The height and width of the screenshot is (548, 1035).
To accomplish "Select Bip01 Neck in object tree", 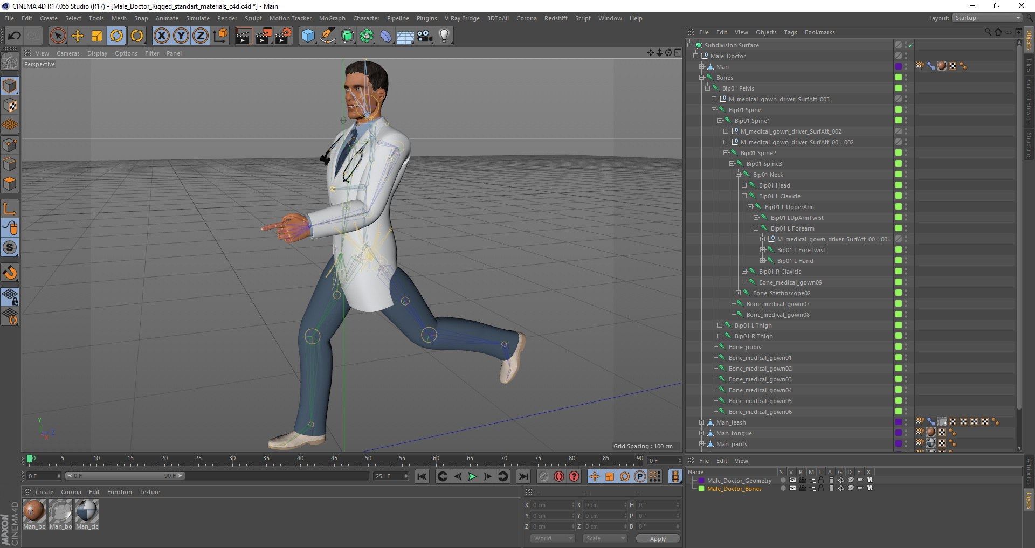I will [768, 175].
